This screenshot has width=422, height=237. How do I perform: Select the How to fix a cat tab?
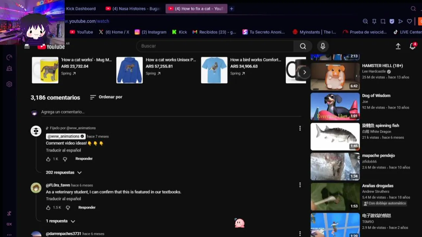tap(196, 9)
